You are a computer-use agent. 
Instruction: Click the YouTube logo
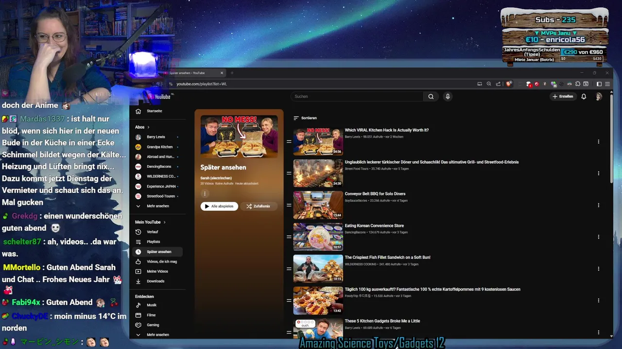pyautogui.click(x=159, y=96)
